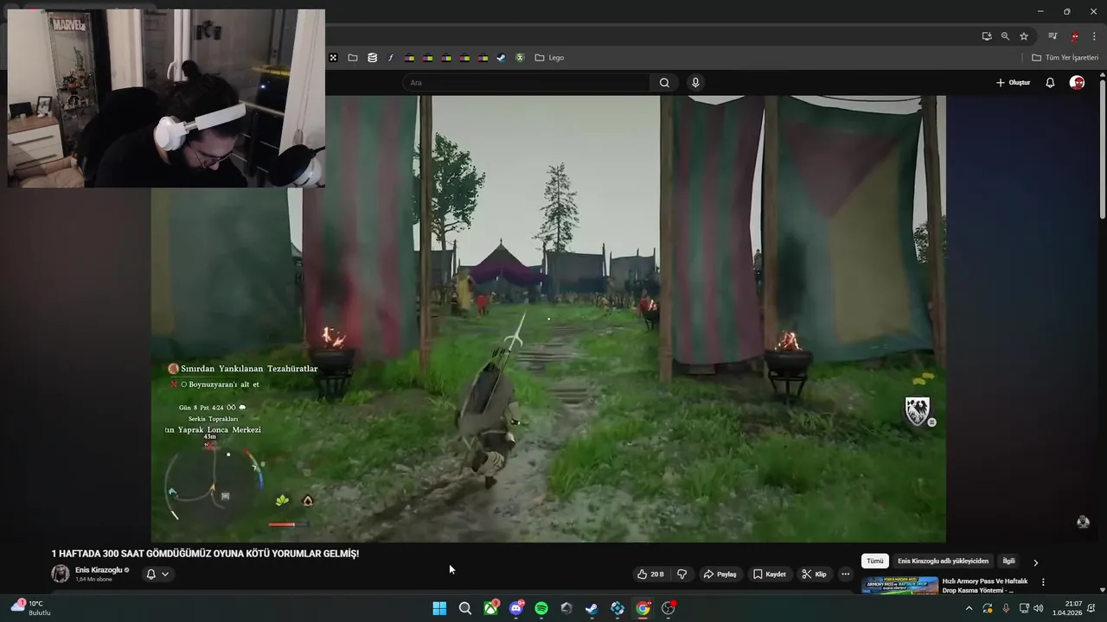This screenshot has width=1107, height=622.
Task: Click the YouTube Ara search field
Action: [526, 83]
